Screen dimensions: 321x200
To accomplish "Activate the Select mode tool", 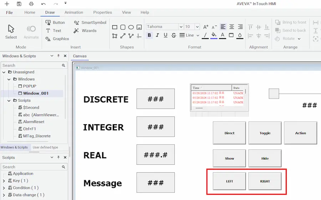I will point(11,32).
